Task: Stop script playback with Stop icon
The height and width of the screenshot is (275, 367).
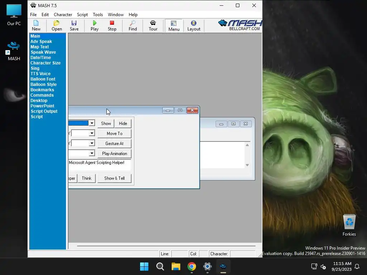Action: (x=112, y=26)
